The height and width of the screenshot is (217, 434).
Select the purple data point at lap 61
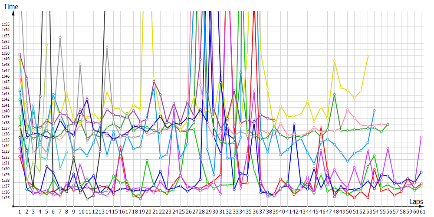point(421,137)
